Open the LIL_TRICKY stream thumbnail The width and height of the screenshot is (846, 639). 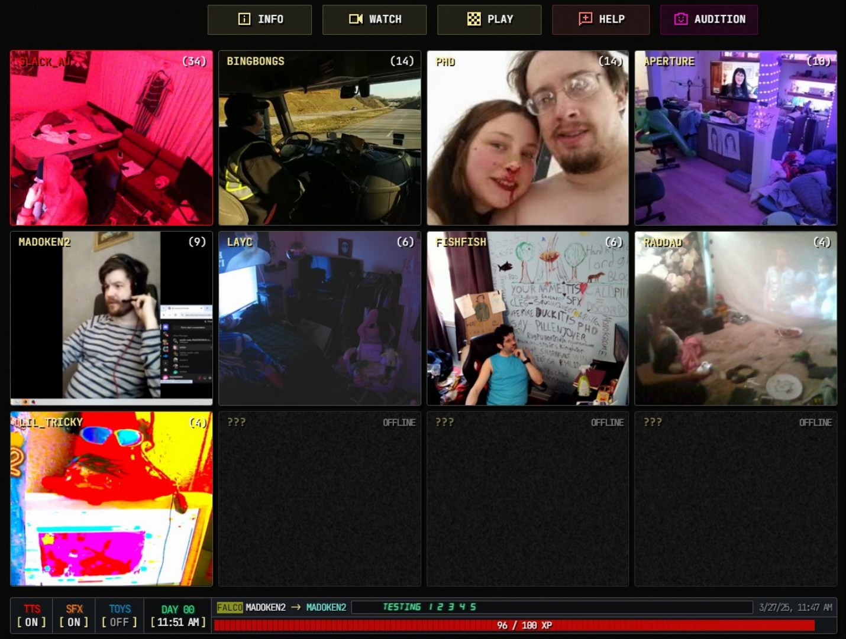[111, 499]
